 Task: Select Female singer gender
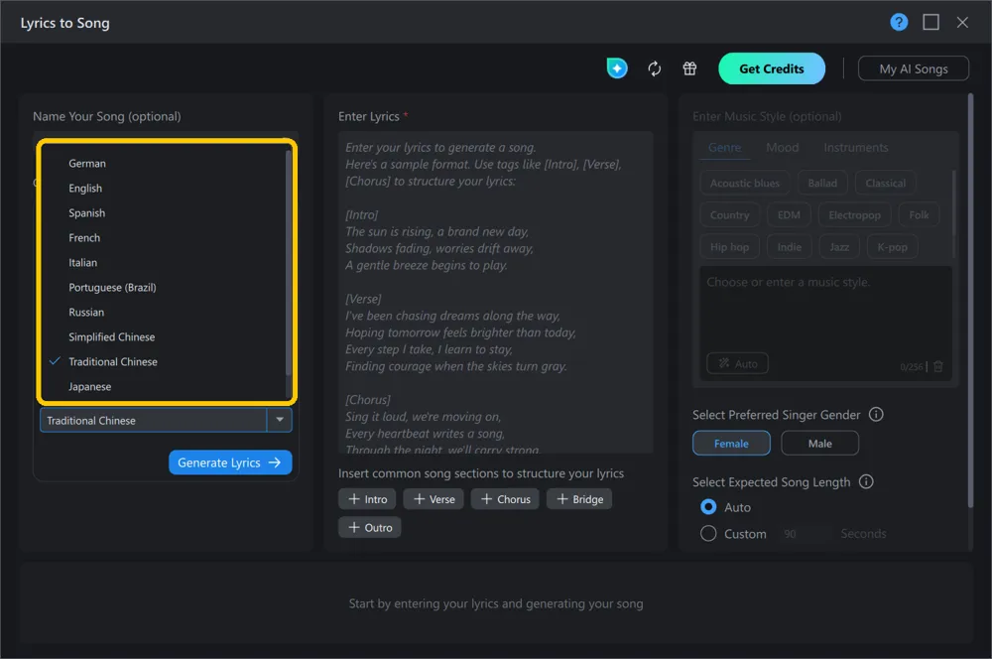tap(731, 443)
